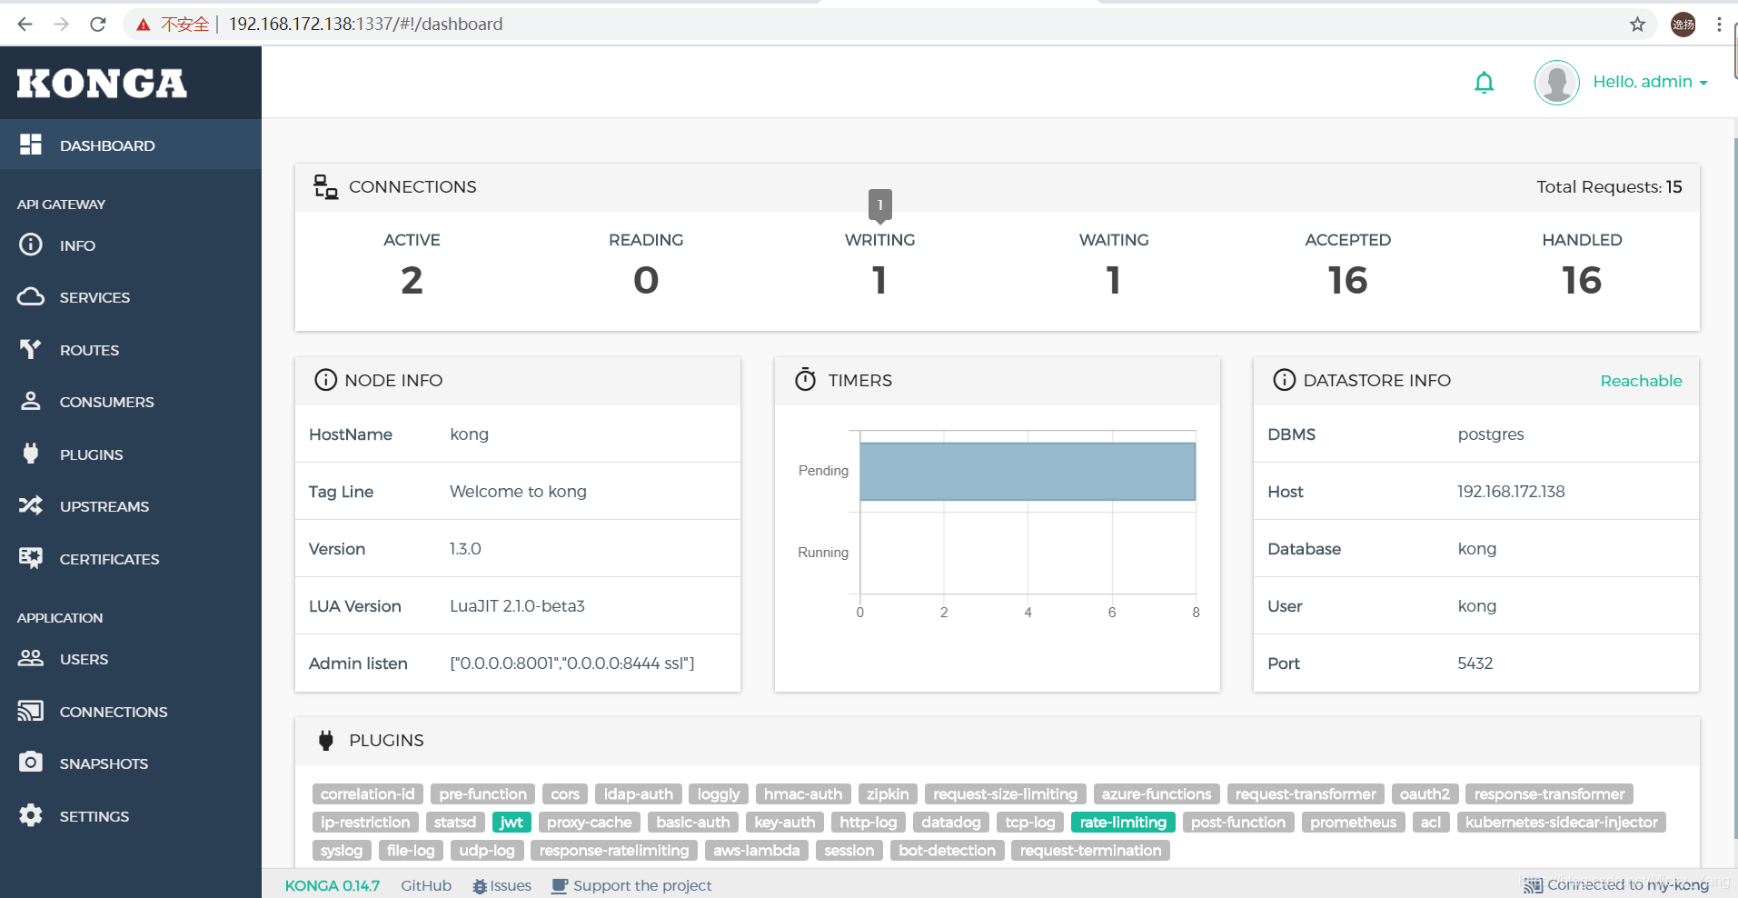Click the acl plugin tag
Viewport: 1738px width, 898px height.
[1430, 822]
